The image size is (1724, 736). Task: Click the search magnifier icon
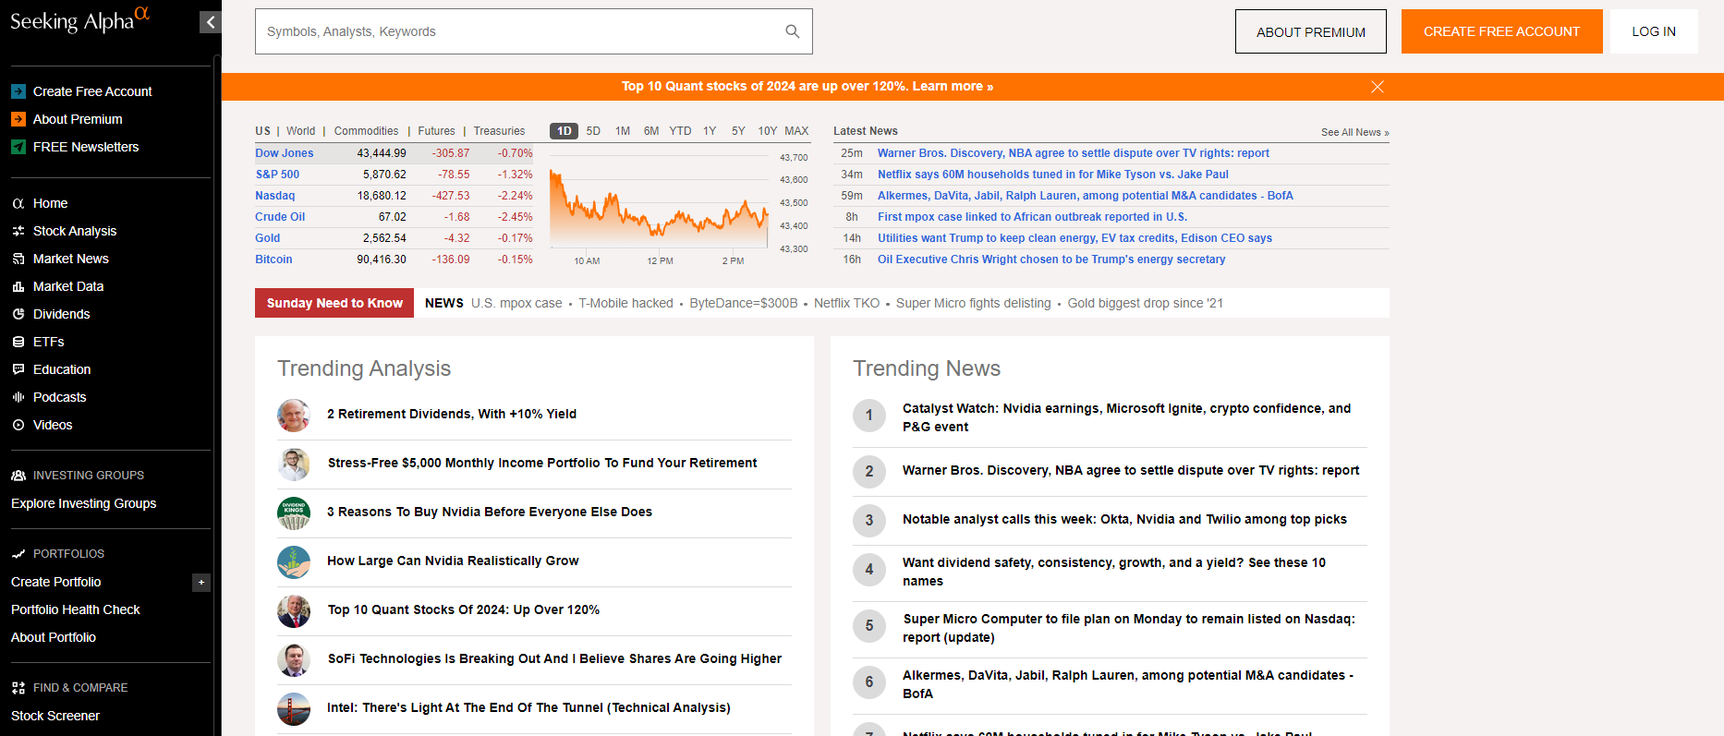coord(792,31)
